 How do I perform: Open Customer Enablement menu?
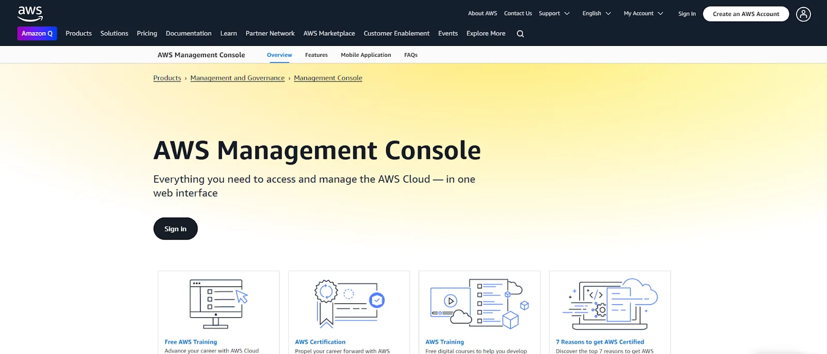point(396,34)
